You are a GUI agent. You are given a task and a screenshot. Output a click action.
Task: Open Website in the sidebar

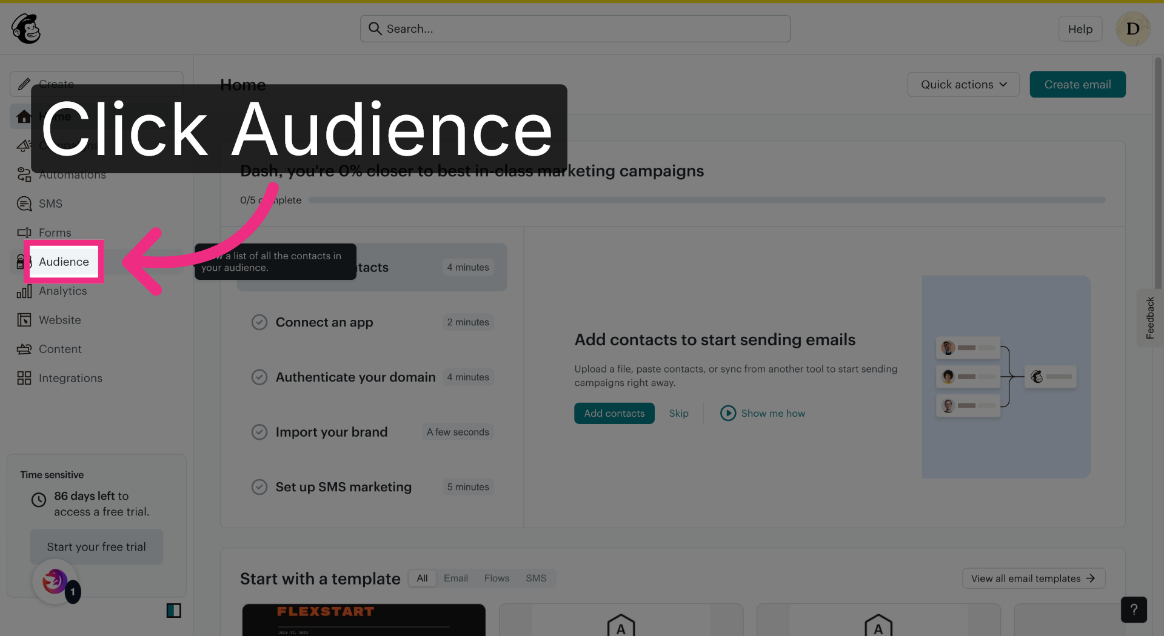59,320
